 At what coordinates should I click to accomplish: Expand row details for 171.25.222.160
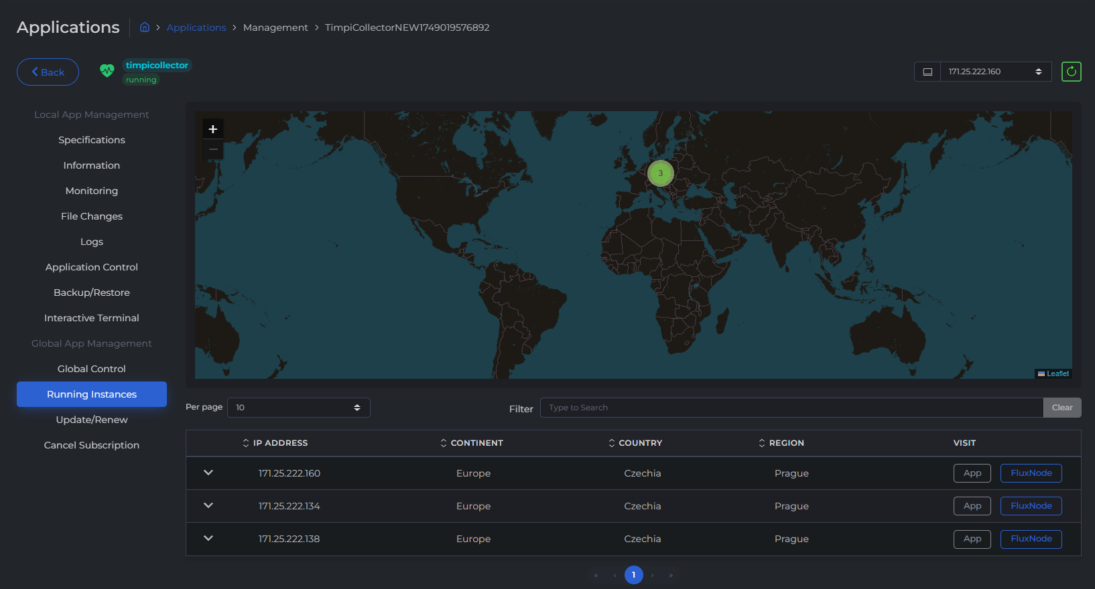[x=208, y=473]
